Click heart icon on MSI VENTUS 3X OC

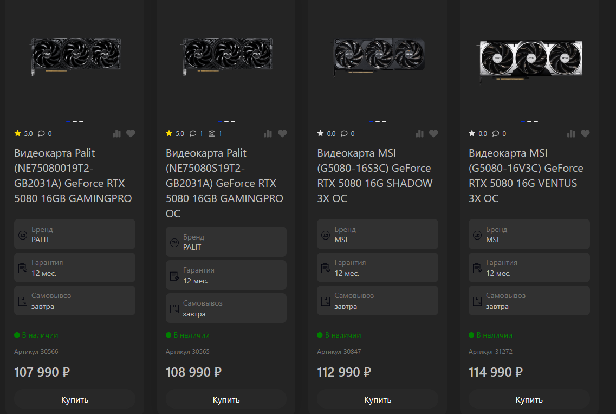[x=585, y=133]
